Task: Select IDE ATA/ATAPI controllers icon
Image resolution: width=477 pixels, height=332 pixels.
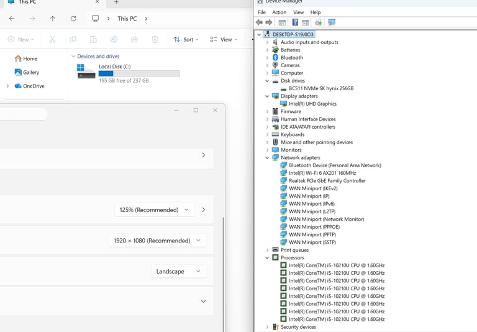Action: pyautogui.click(x=275, y=127)
